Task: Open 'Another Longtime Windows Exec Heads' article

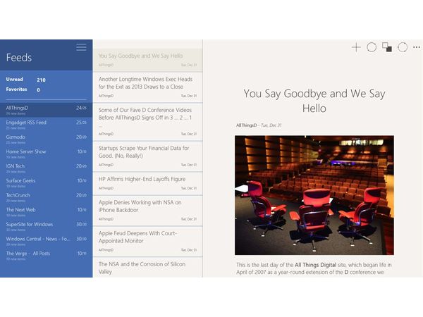Action: 147,87
